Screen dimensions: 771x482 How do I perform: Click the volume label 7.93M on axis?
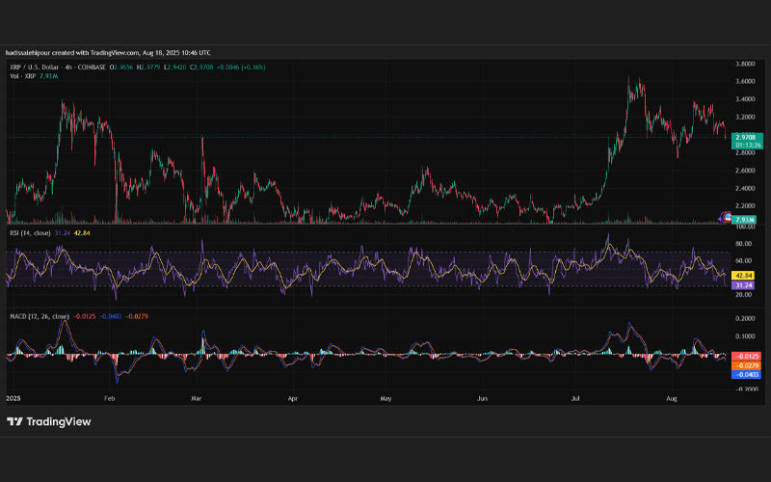[x=745, y=220]
